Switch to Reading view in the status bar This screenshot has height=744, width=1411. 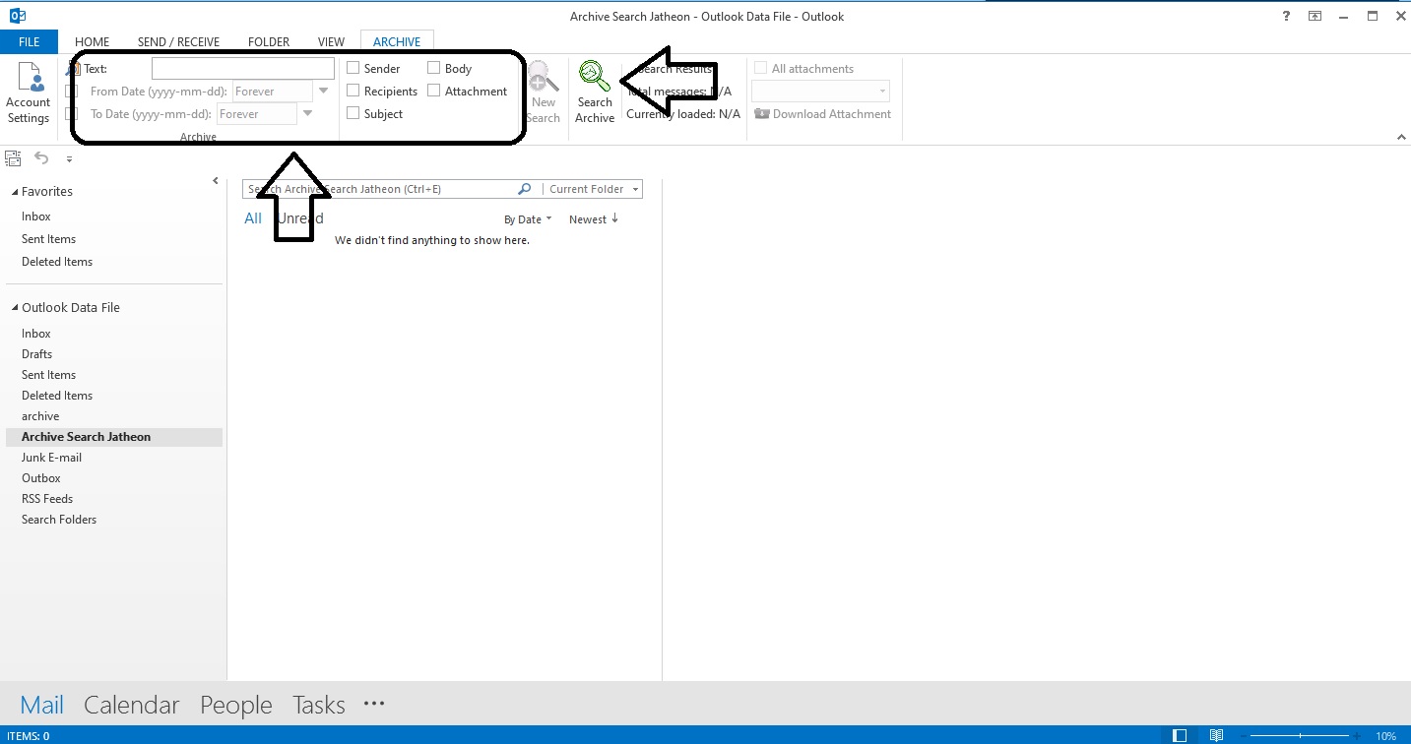click(1217, 735)
